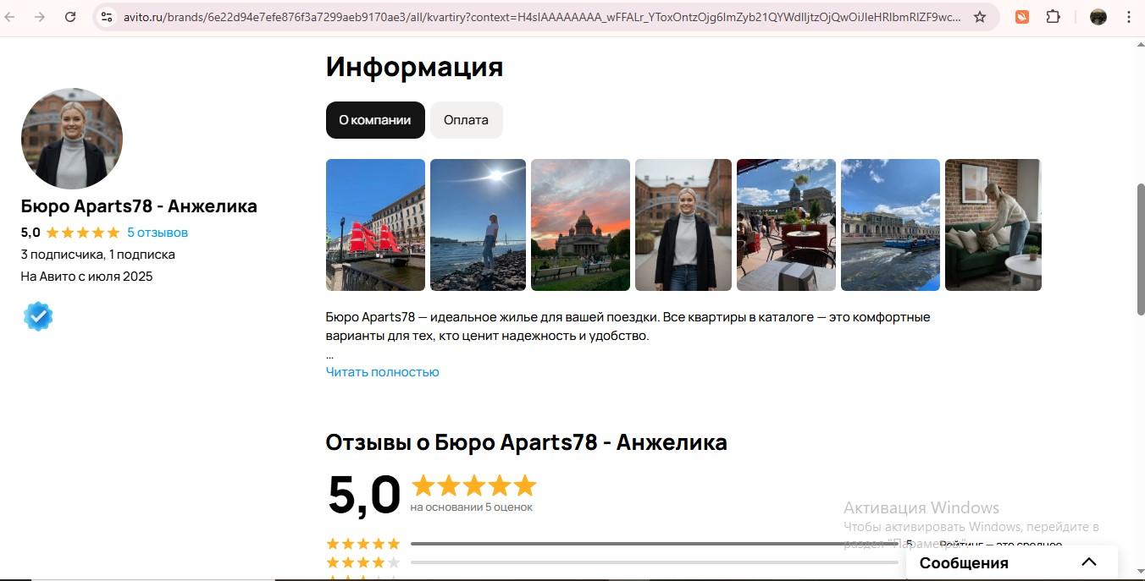Open the sunset cathedral photo thumbnail
The image size is (1145, 581).
click(580, 225)
